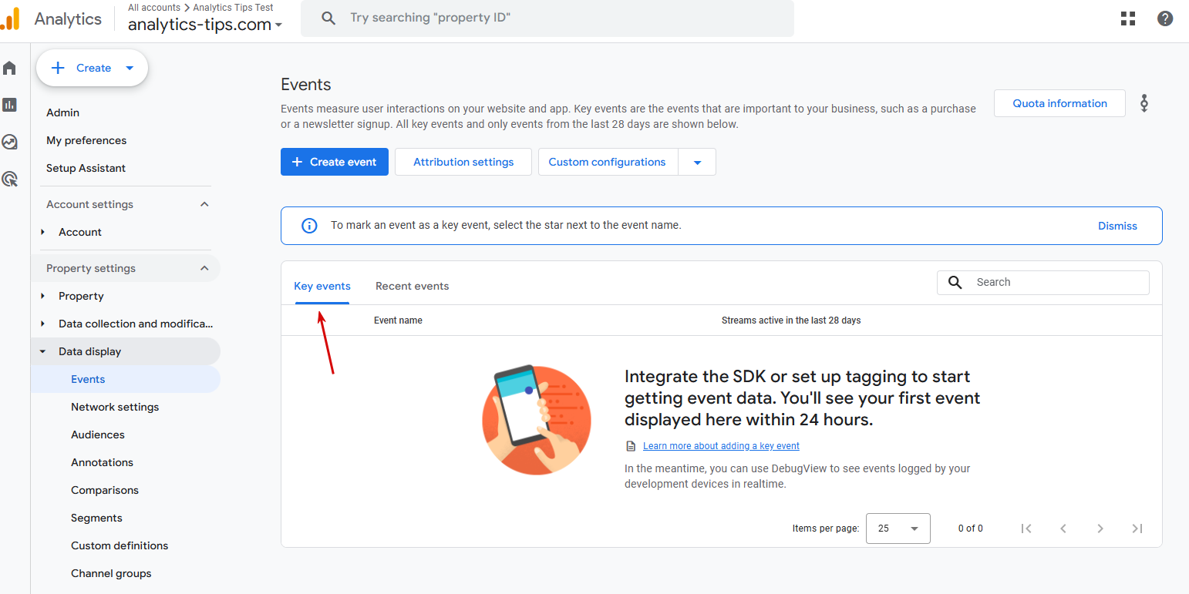Go to the next page arrow
This screenshot has width=1189, height=594.
[x=1100, y=529]
